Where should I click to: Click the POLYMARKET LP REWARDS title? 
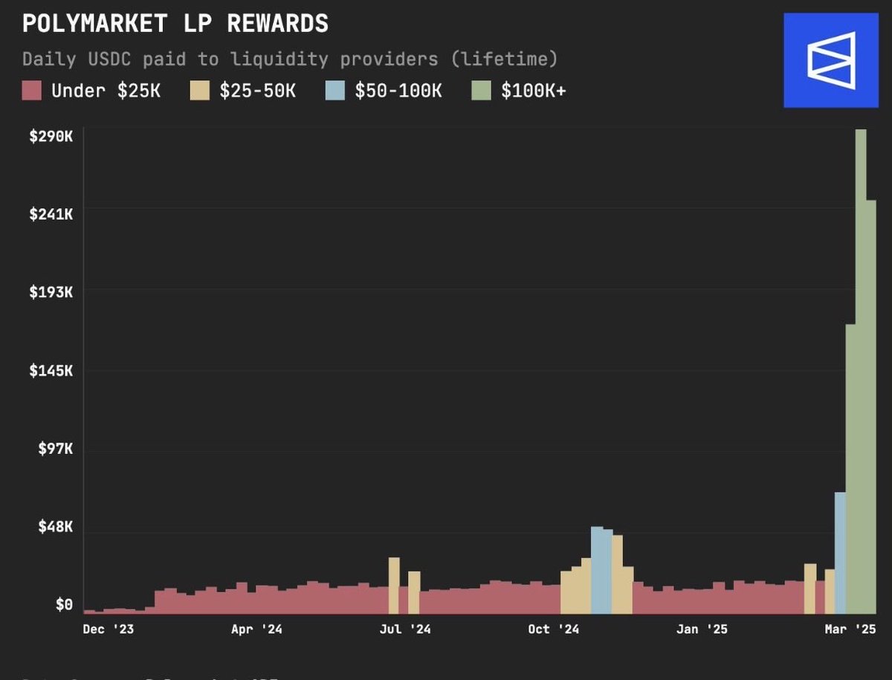175,24
